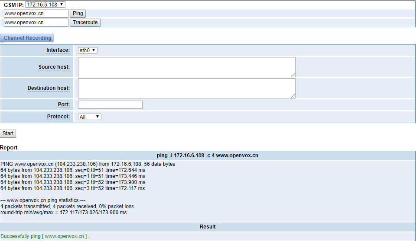Click the Destination host label

click(x=49, y=88)
